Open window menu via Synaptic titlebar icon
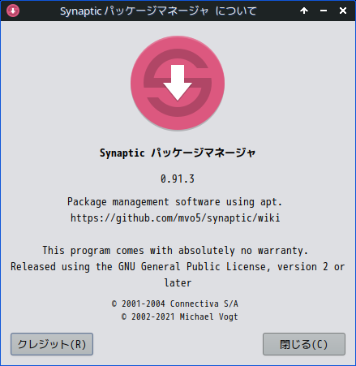356x366 pixels. 13,11
